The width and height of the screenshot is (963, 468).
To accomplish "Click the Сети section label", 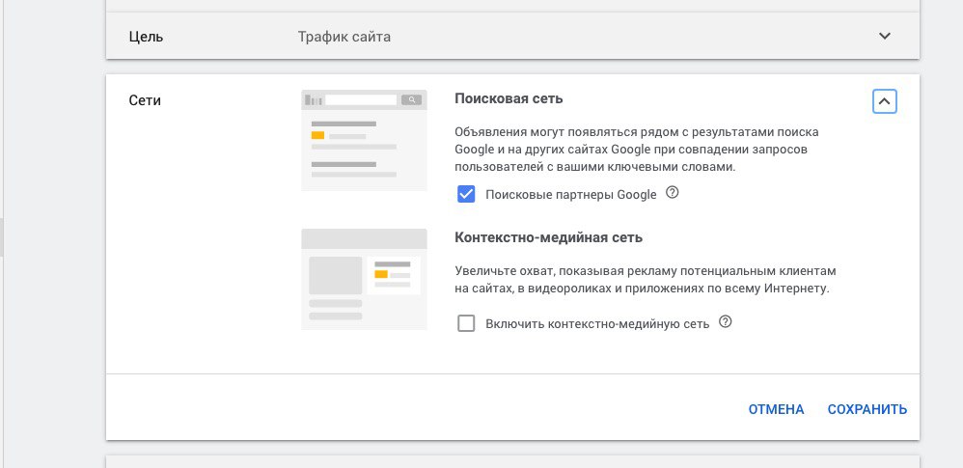I will point(145,100).
